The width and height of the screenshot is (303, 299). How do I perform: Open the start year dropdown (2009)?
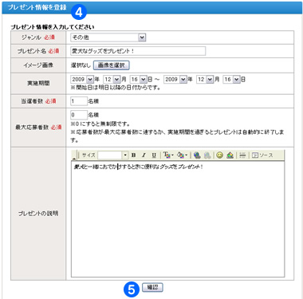(x=82, y=79)
